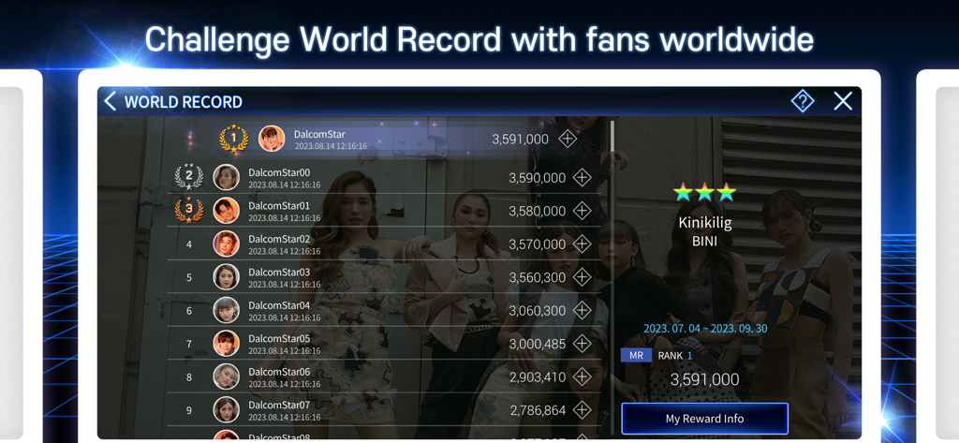Select the DalcomStar00 username

tap(279, 172)
